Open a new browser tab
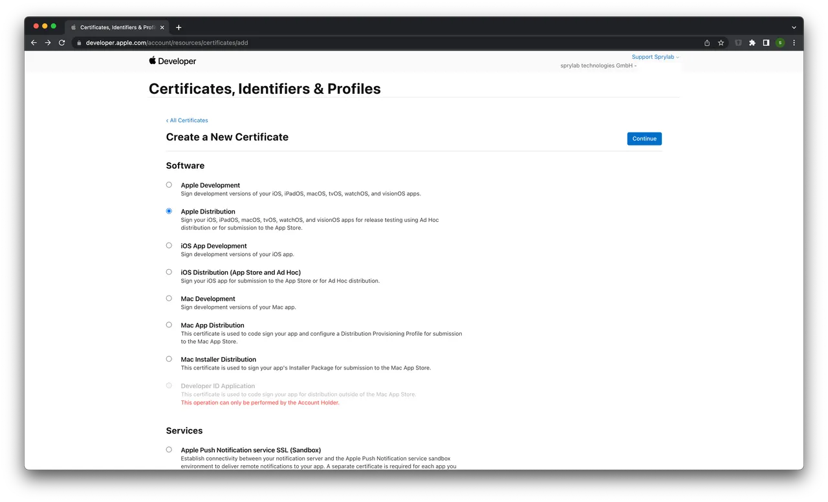 179,27
